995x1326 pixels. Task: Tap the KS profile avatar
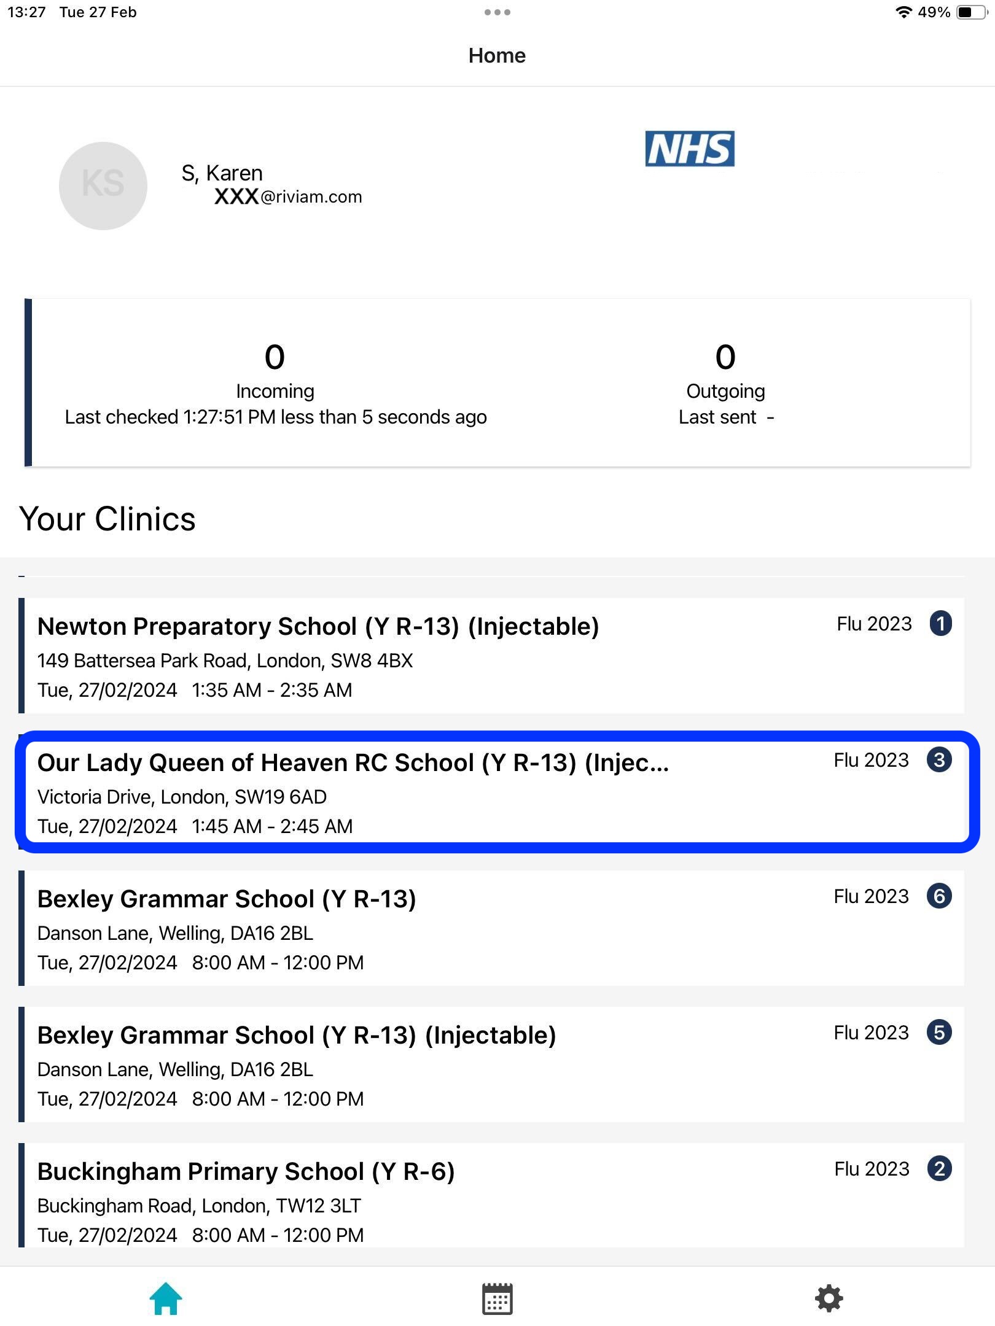tap(103, 185)
